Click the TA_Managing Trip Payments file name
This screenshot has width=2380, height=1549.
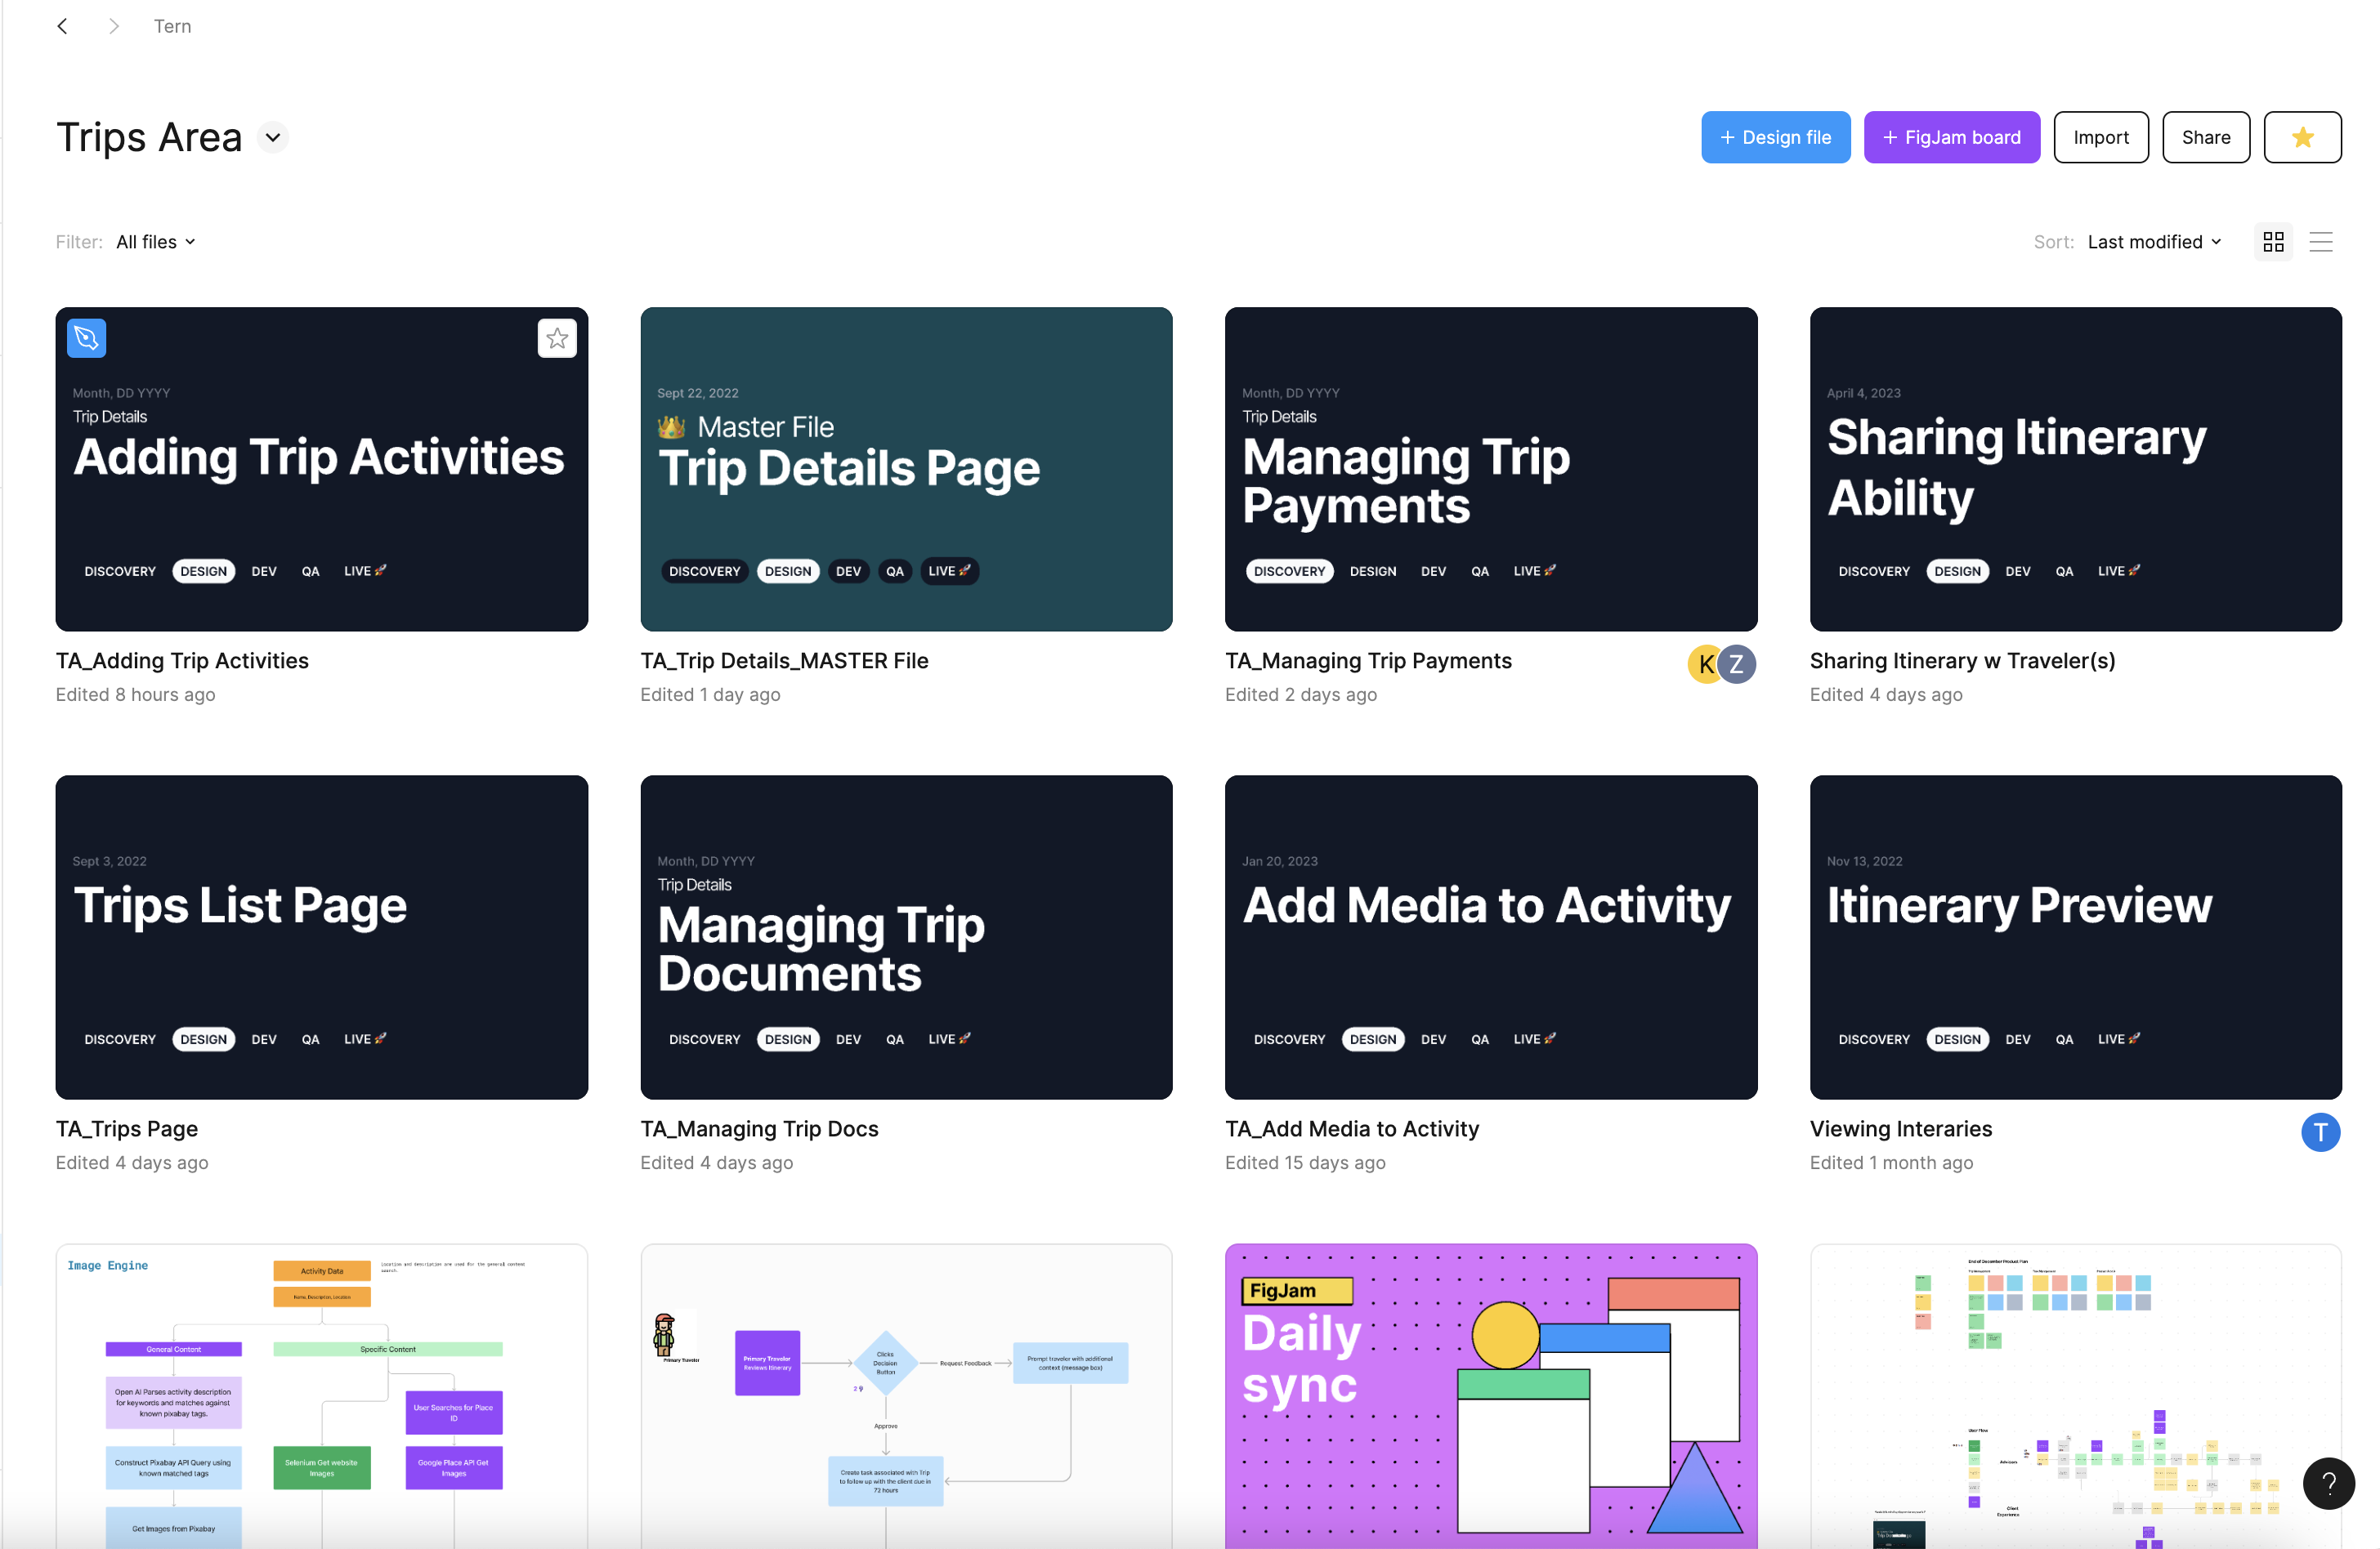click(1368, 661)
